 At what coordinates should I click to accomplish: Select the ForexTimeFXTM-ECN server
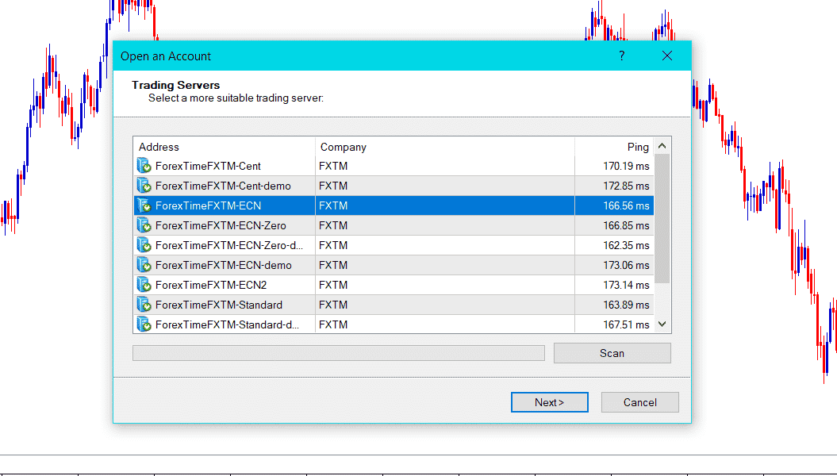coord(394,205)
